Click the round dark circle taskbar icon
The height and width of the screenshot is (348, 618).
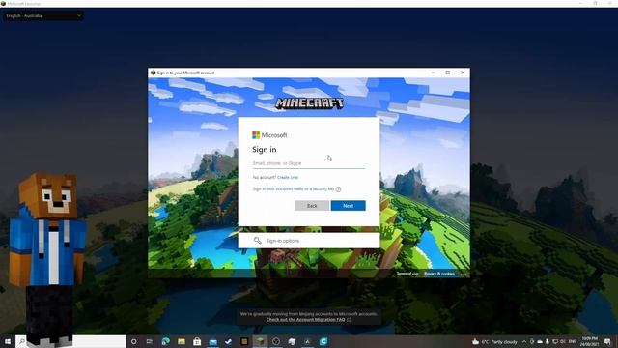[276, 341]
